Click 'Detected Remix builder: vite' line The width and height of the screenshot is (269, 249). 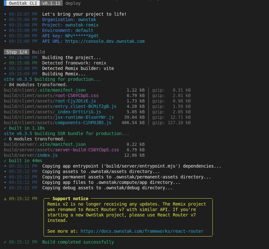point(78,68)
